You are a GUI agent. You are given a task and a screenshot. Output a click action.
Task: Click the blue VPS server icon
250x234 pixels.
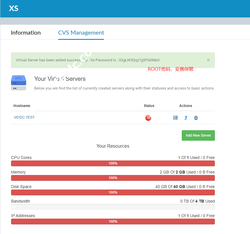click(19, 83)
